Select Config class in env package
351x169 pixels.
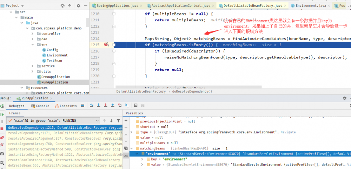coord(50,50)
